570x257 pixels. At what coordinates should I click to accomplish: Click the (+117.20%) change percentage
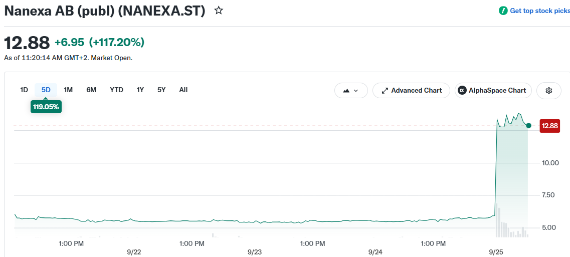point(117,43)
